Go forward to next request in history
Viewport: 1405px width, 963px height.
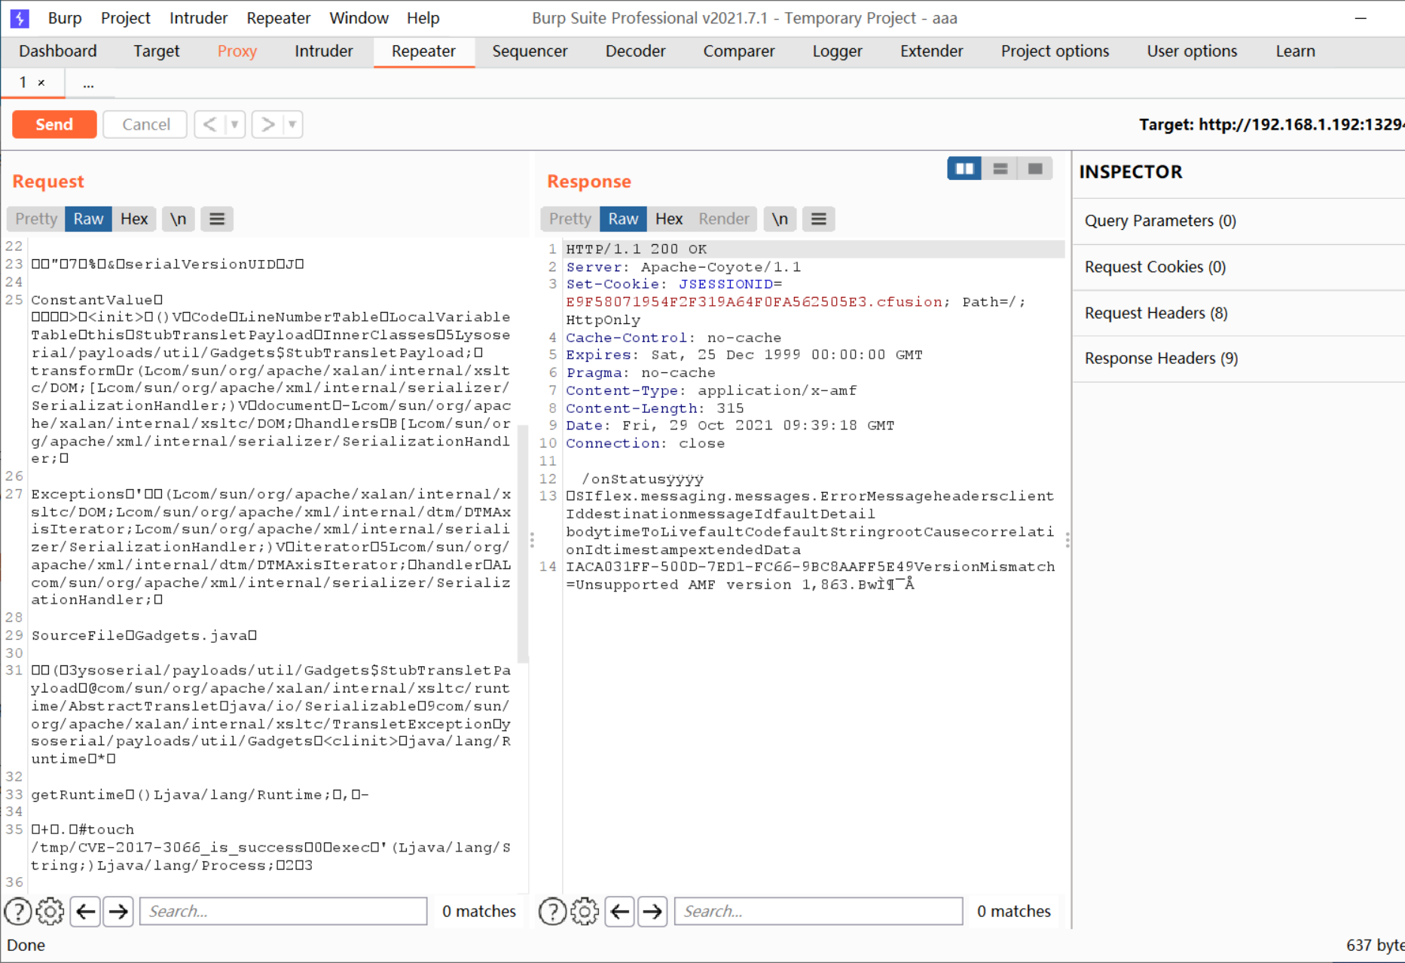[x=267, y=124]
